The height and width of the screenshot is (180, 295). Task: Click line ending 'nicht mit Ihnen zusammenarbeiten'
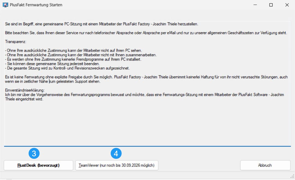(x=81, y=55)
